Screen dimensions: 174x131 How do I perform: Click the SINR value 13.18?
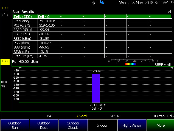(43, 52)
